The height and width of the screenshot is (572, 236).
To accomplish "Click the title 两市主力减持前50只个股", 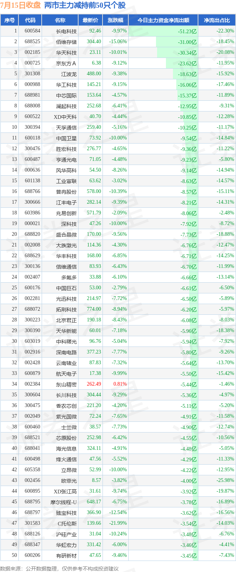I will point(85,5).
